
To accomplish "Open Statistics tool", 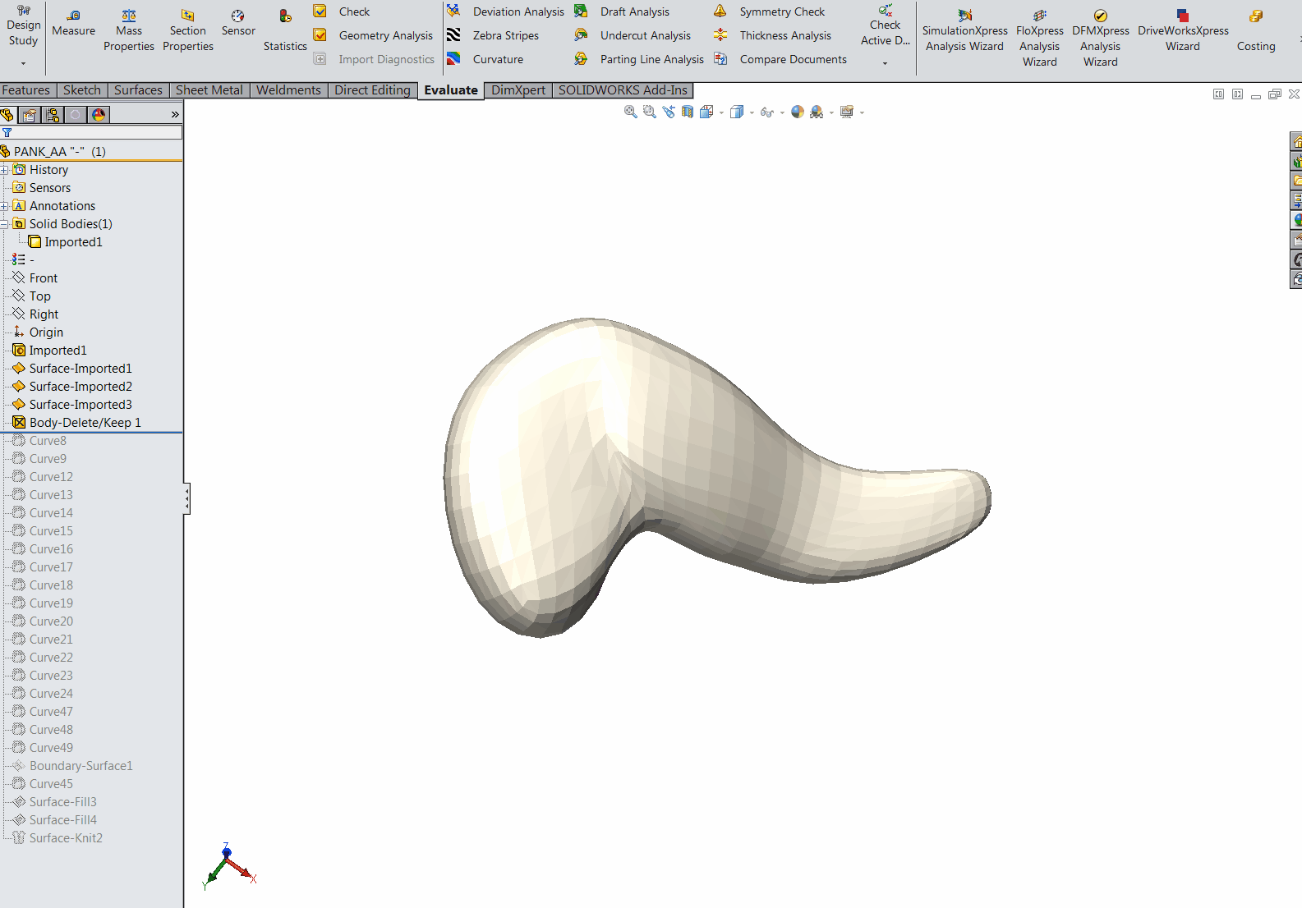I will point(285,31).
